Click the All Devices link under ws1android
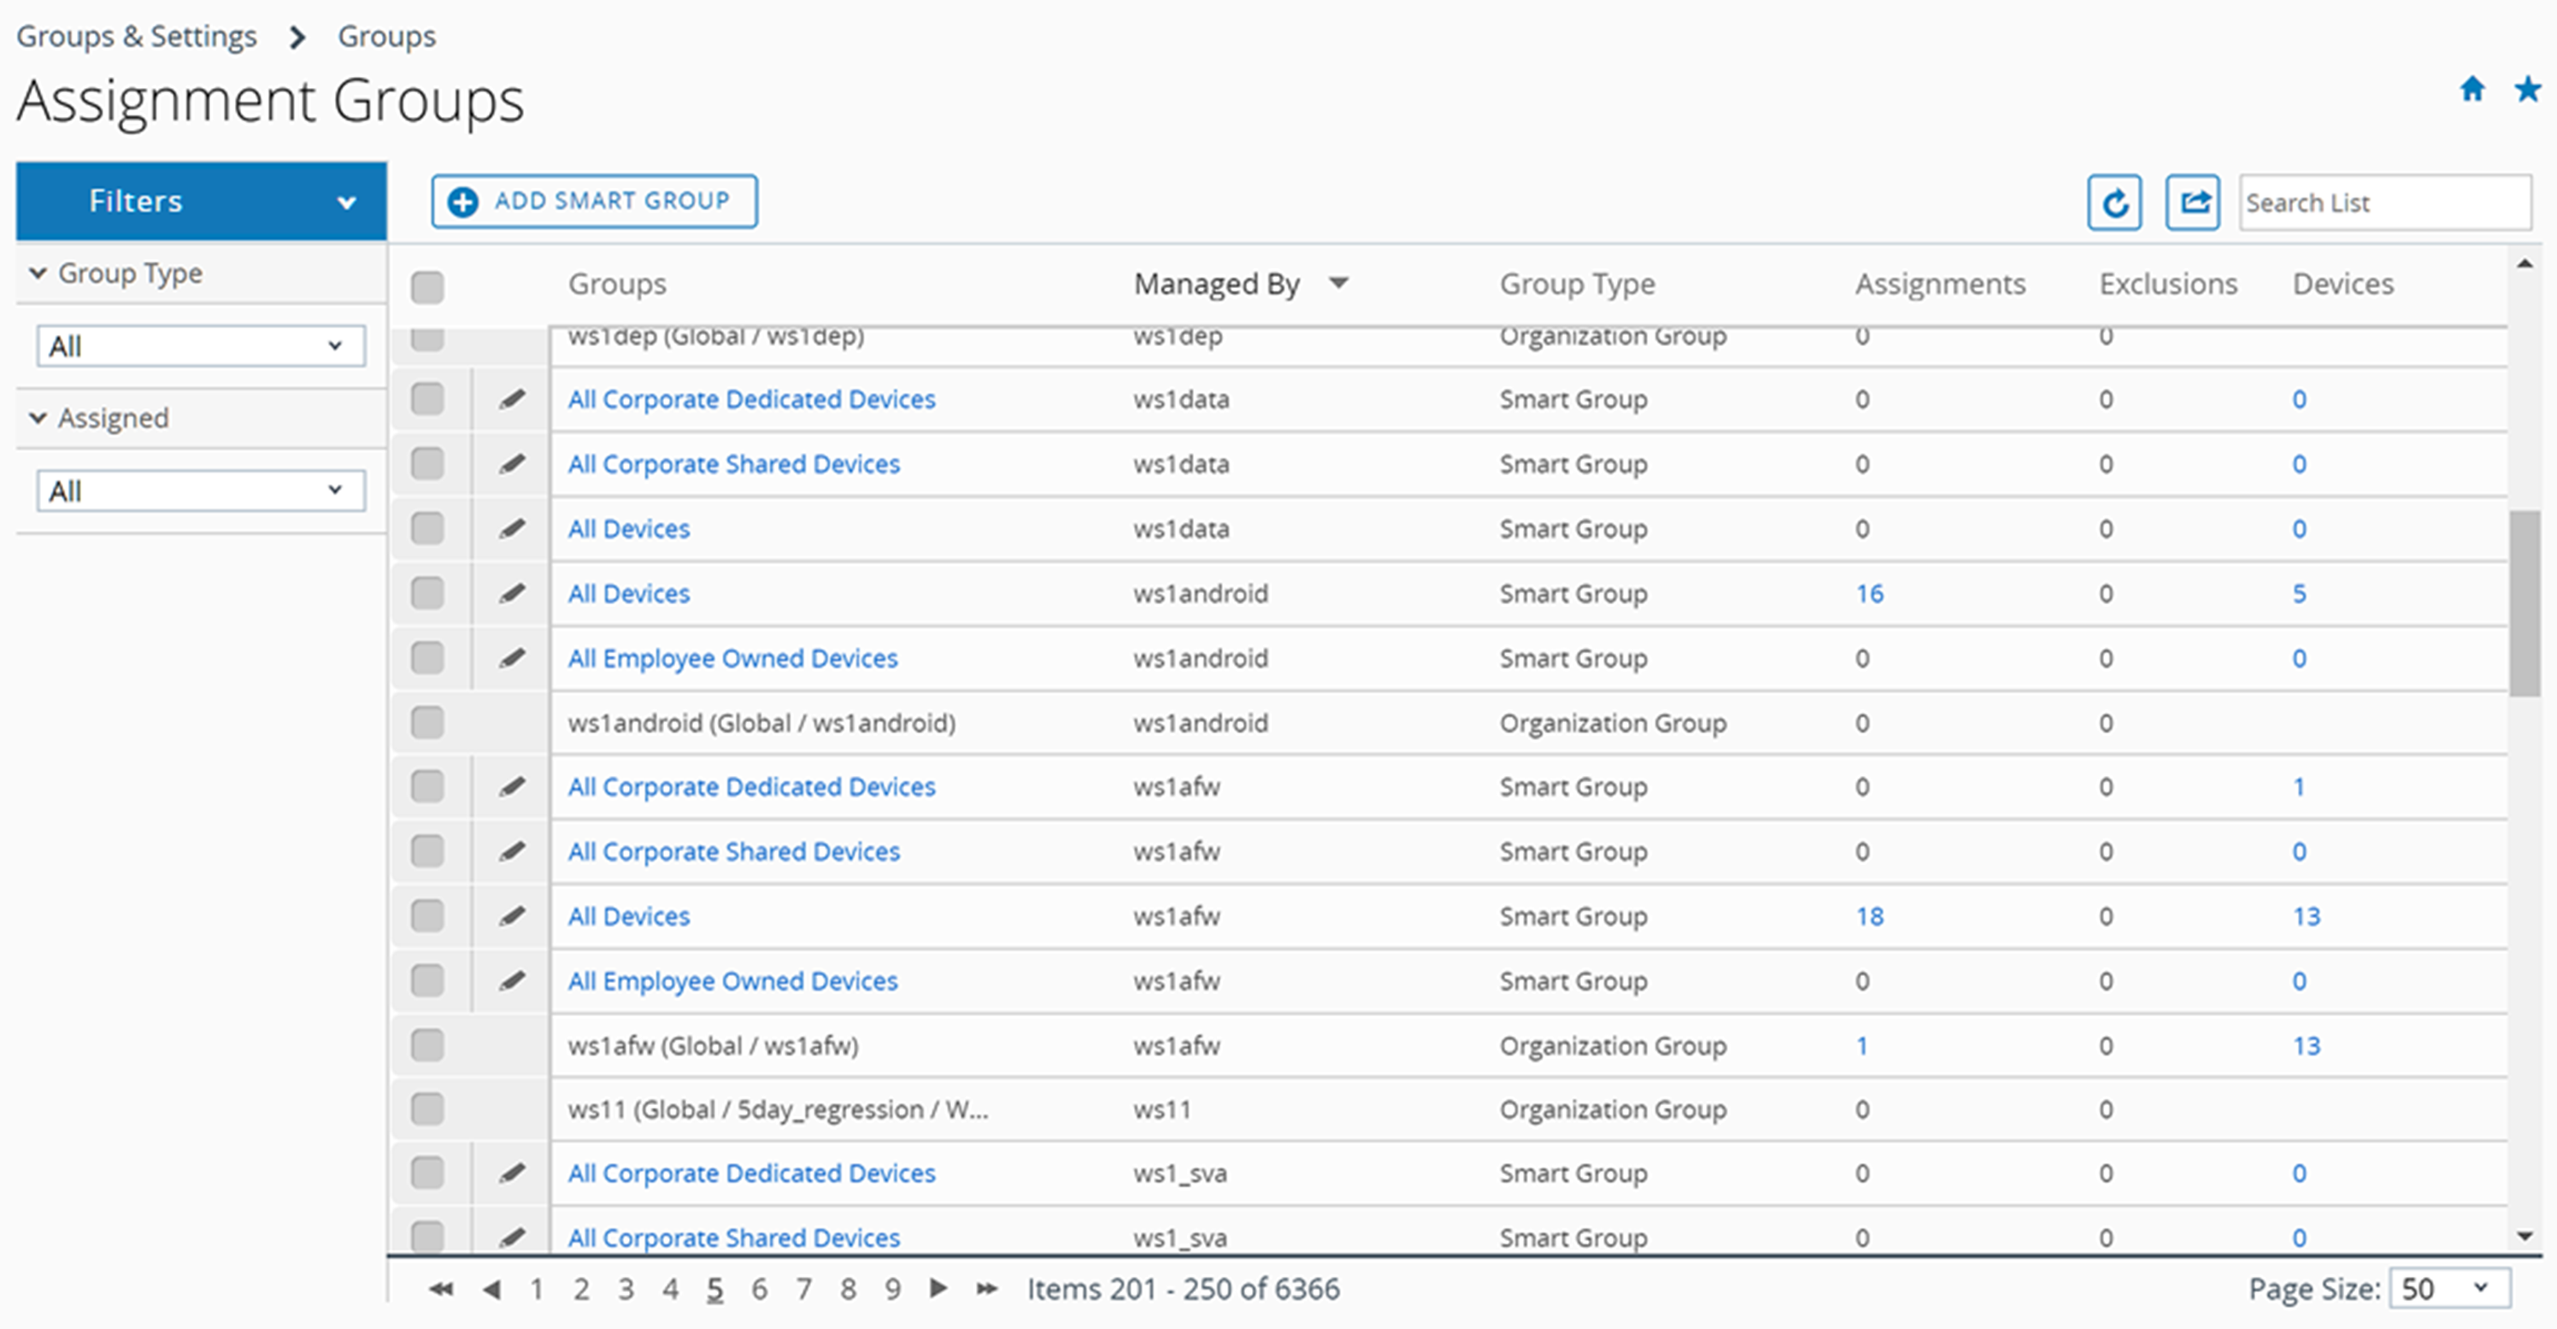The height and width of the screenshot is (1329, 2557). tap(627, 593)
